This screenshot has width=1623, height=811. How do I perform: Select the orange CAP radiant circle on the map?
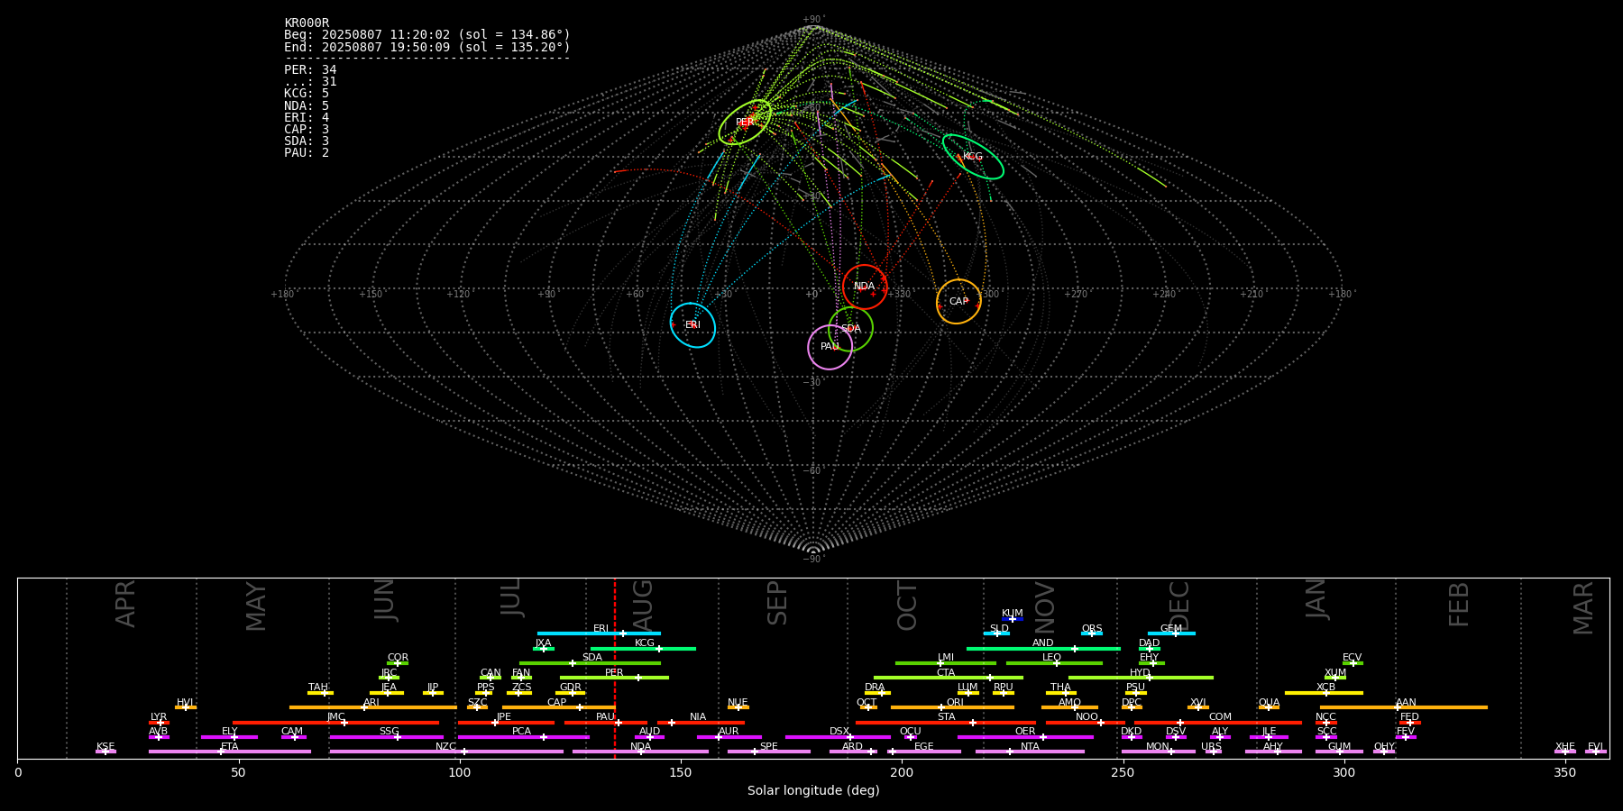[958, 301]
